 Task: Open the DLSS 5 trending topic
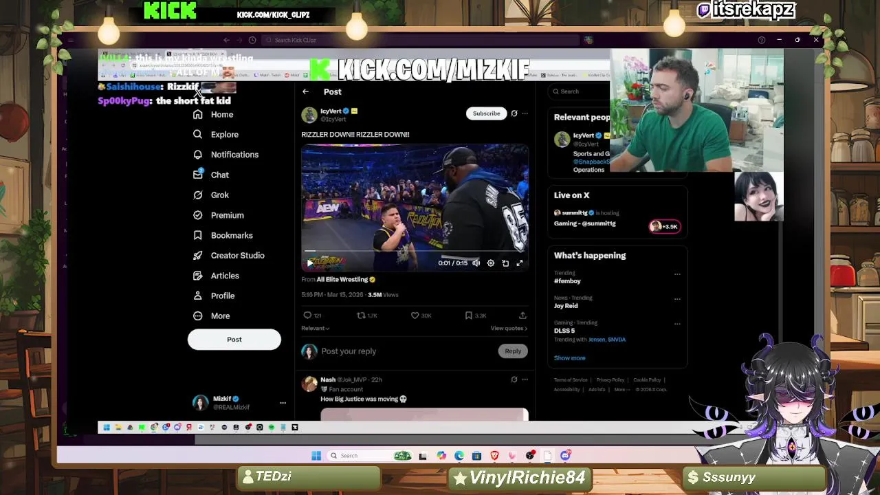click(x=564, y=331)
